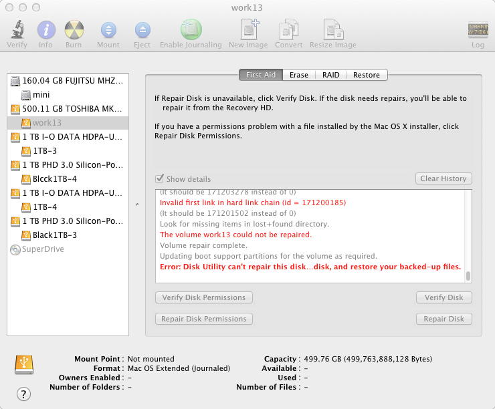
Task: Select the 1TB-3 volume
Action: (x=68, y=151)
